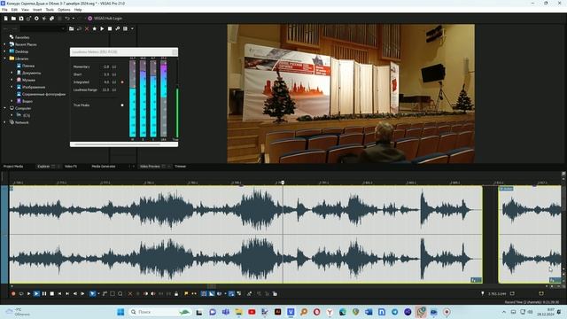Switch to the Project Media tab
The image size is (567, 319).
click(x=13, y=167)
